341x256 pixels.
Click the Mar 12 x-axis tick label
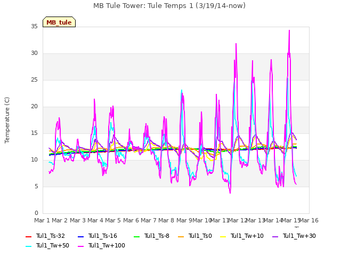(x=238, y=220)
